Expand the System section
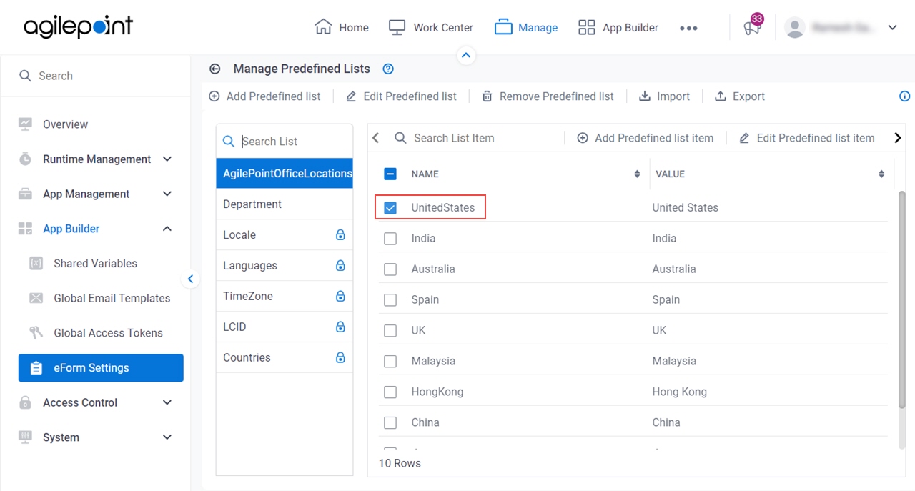The height and width of the screenshot is (491, 915). [x=167, y=437]
